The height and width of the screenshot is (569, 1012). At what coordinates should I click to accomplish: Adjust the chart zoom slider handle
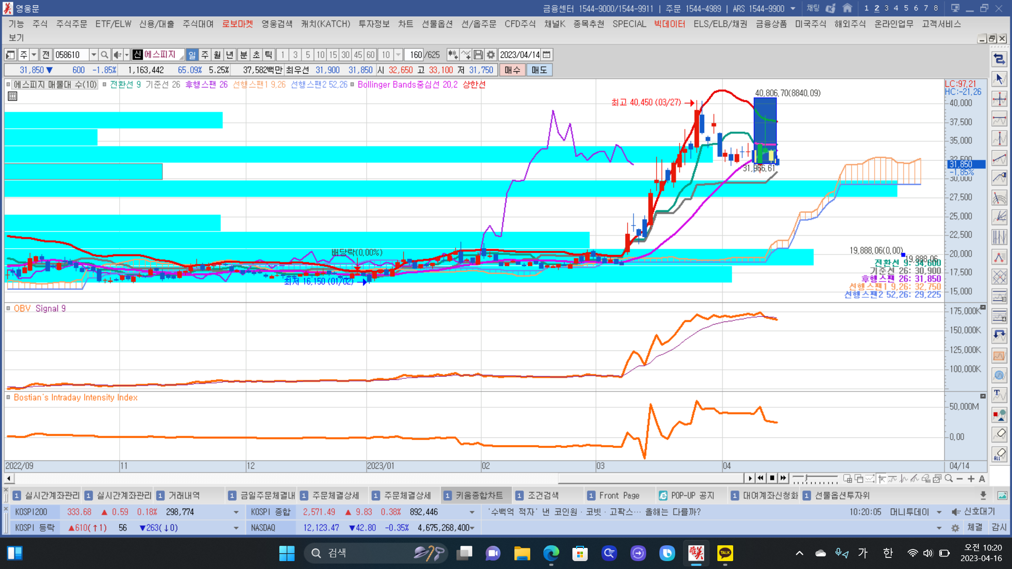(x=806, y=478)
